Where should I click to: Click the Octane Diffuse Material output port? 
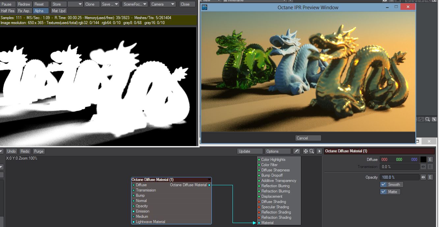click(x=209, y=185)
